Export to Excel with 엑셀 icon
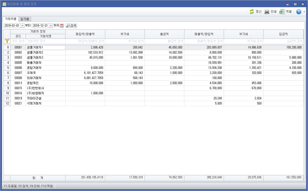The height and width of the screenshot is (191, 308). (282, 12)
